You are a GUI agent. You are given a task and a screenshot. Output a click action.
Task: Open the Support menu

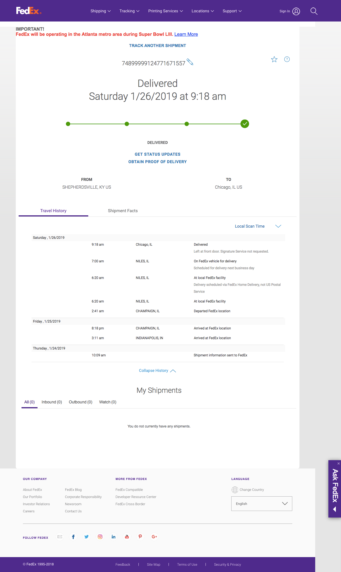(x=232, y=11)
